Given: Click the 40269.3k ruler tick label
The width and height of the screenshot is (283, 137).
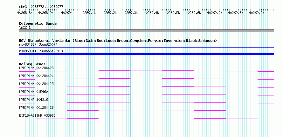Looking at the screenshot, I should [x=130, y=13].
